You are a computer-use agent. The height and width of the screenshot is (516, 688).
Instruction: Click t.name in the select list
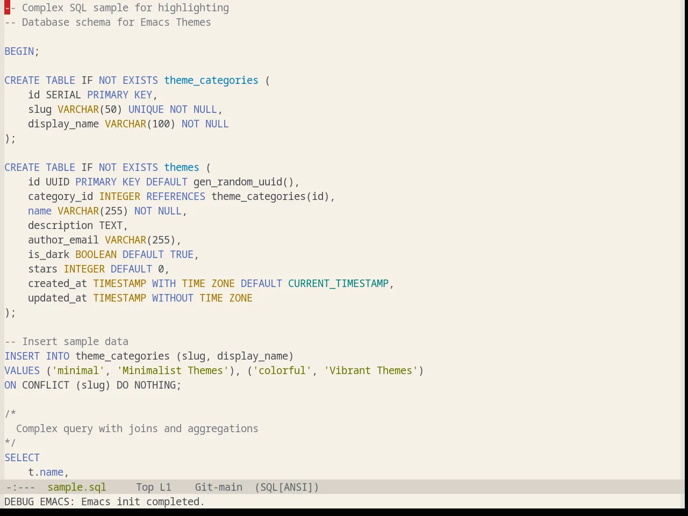pos(46,472)
